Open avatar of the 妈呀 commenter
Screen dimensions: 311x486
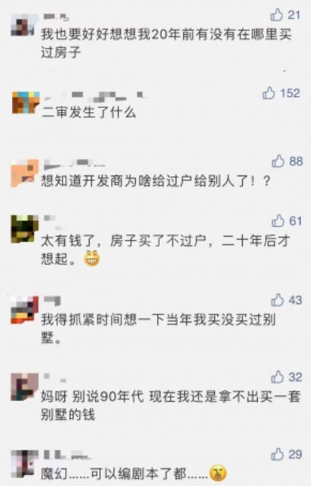click(x=24, y=387)
